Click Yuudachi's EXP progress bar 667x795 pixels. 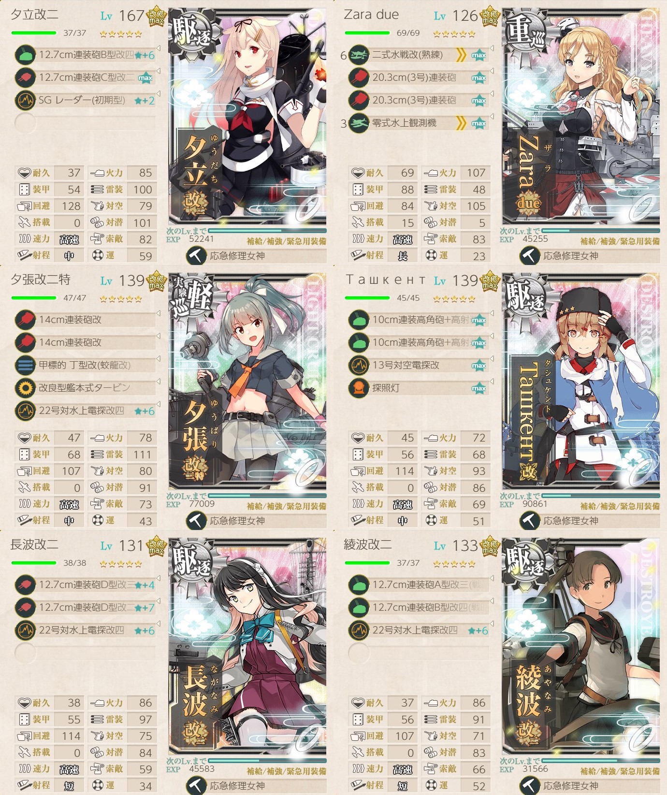click(x=267, y=231)
